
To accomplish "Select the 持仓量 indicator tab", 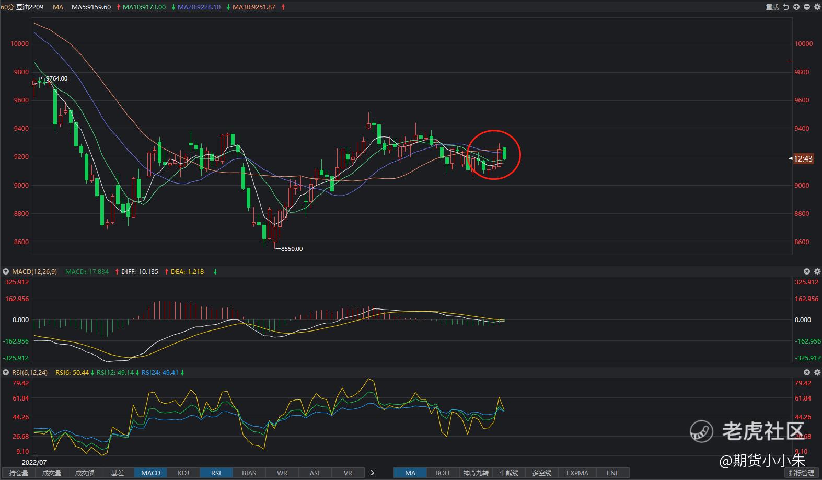I will click(x=19, y=473).
